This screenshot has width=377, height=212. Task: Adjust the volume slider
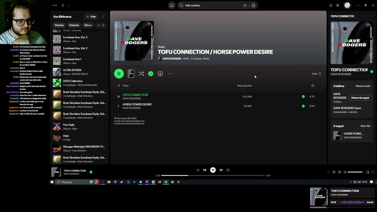tap(356, 172)
